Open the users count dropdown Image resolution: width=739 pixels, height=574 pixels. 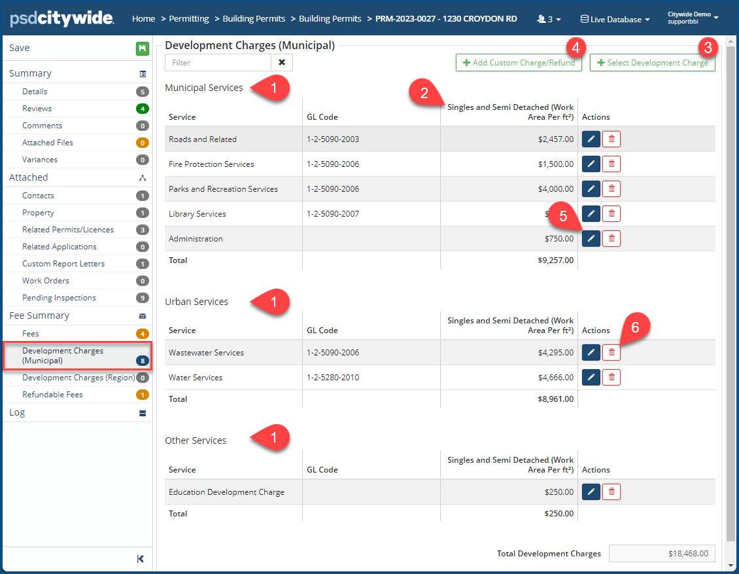point(549,20)
